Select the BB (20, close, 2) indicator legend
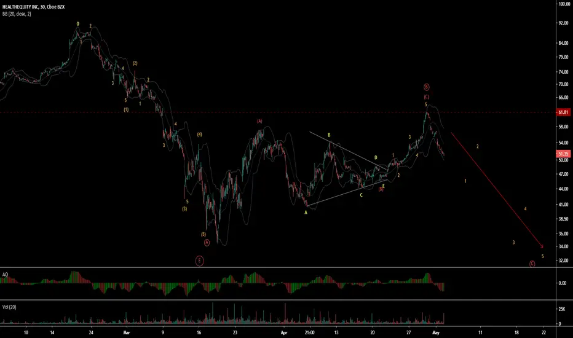 [17, 14]
